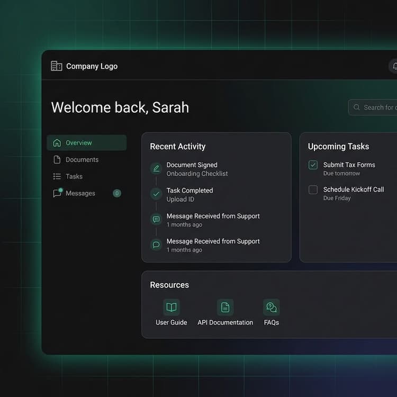The width and height of the screenshot is (397, 397).
Task: Click the Messages unread count badge
Action: pyautogui.click(x=117, y=193)
